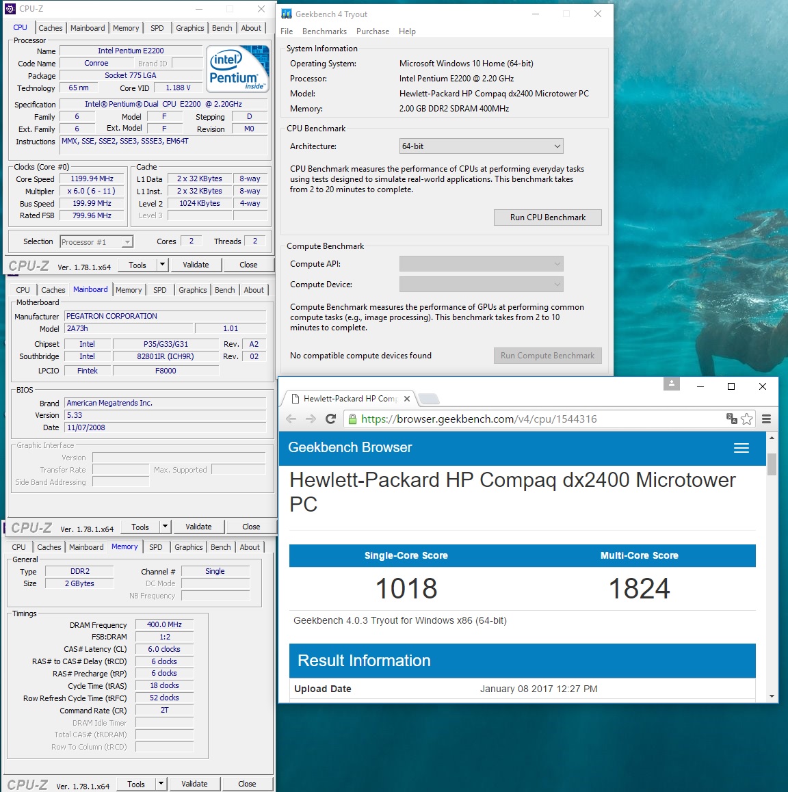Switch to SPD tab in top CPU-Z window
This screenshot has width=788, height=792.
pyautogui.click(x=157, y=28)
